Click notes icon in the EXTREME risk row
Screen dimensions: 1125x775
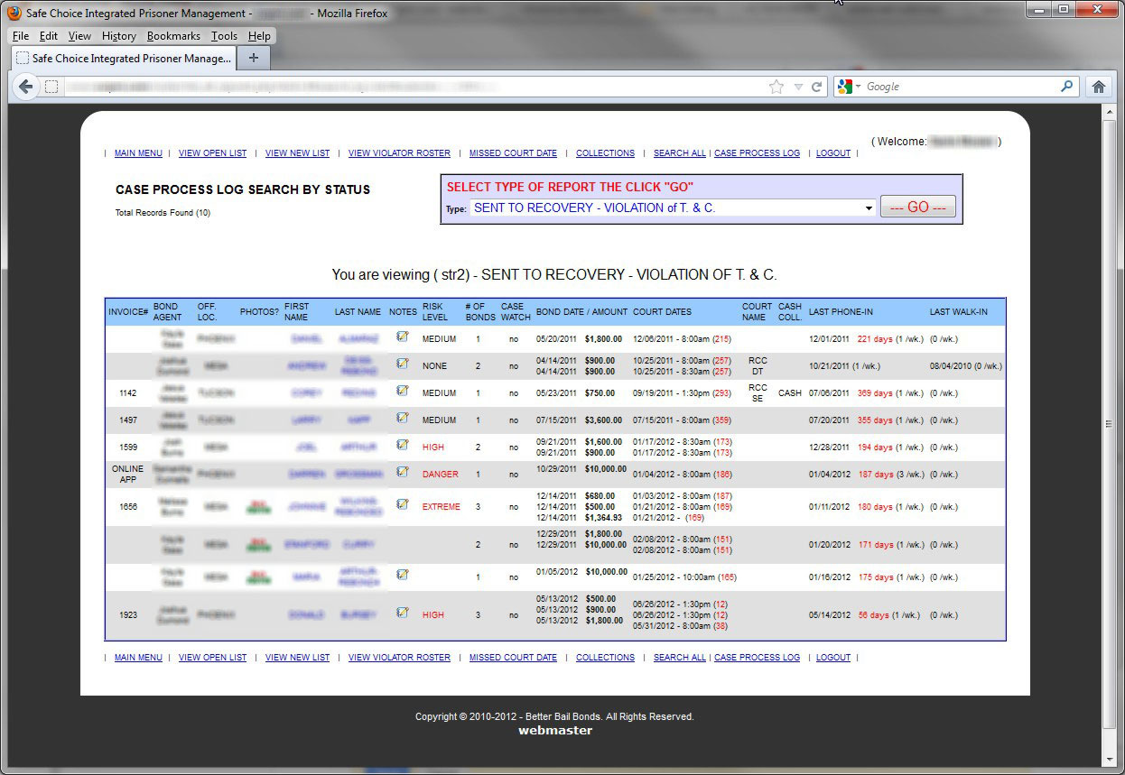403,504
